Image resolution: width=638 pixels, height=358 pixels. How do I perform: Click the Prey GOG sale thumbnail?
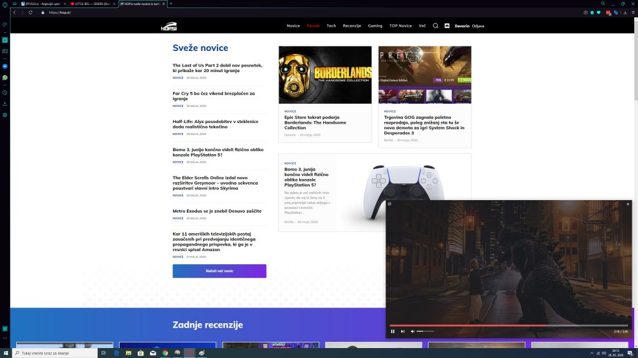coord(425,75)
